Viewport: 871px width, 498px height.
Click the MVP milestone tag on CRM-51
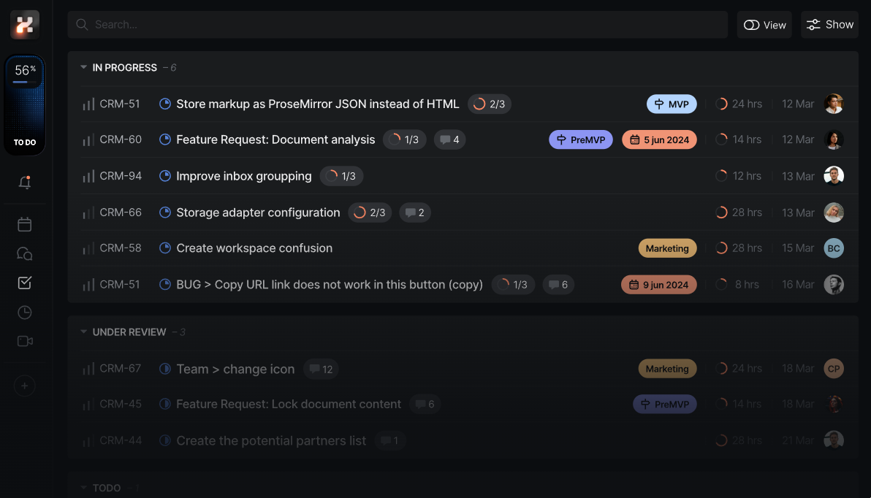tap(672, 104)
